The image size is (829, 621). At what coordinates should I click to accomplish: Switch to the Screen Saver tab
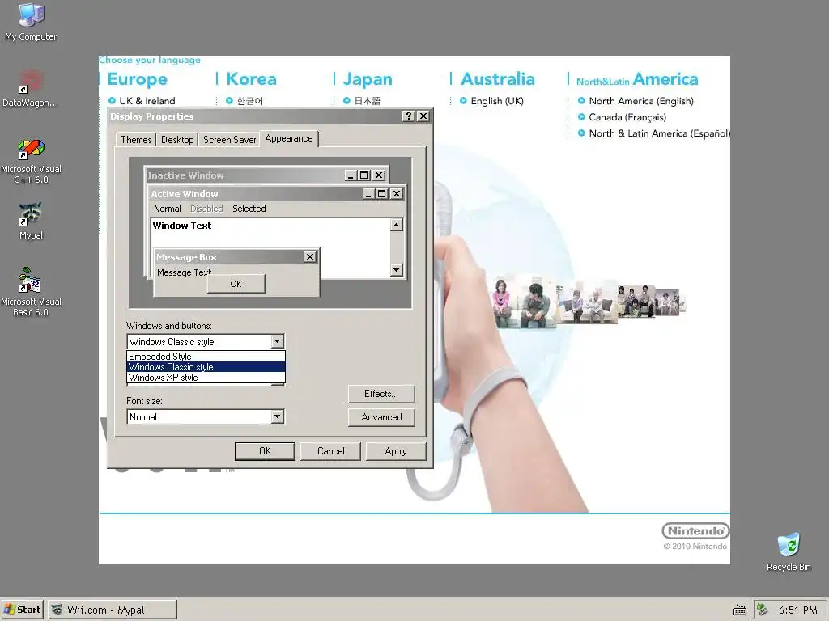[229, 139]
